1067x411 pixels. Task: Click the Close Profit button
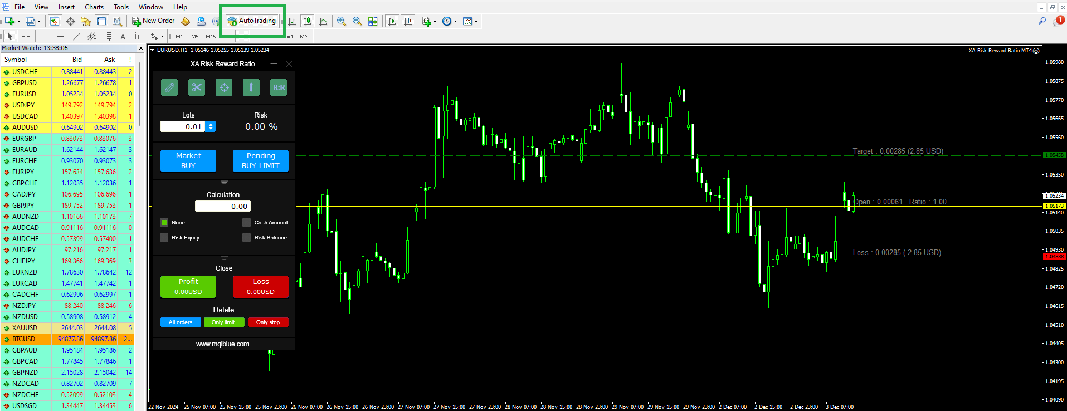[x=188, y=287]
